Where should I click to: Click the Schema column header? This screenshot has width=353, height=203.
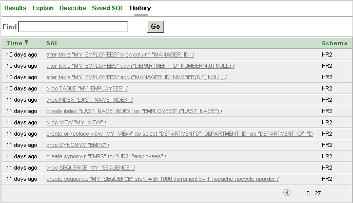[x=335, y=43]
